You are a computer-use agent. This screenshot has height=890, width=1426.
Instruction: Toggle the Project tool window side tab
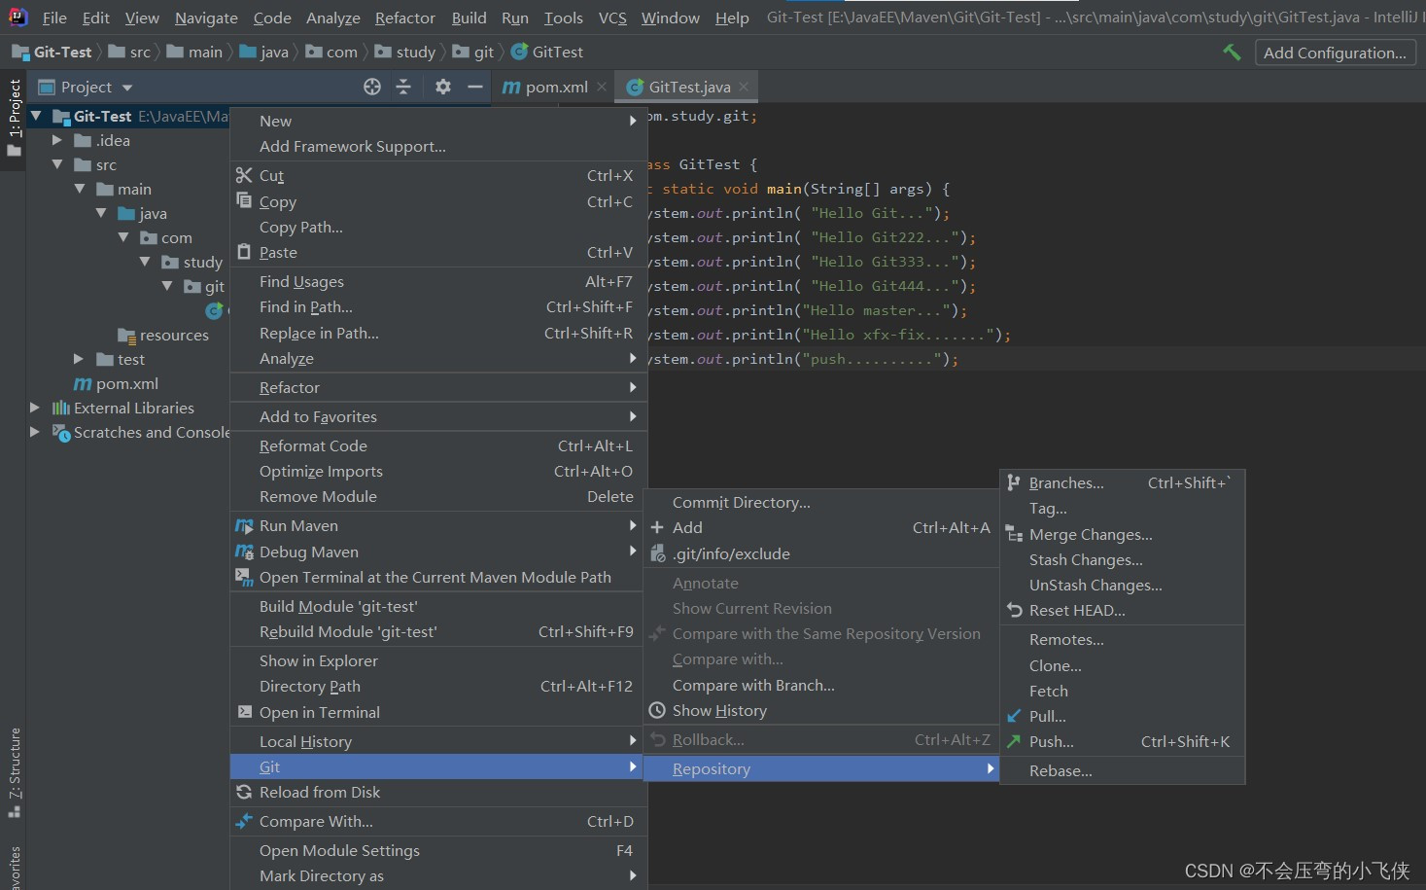click(14, 117)
